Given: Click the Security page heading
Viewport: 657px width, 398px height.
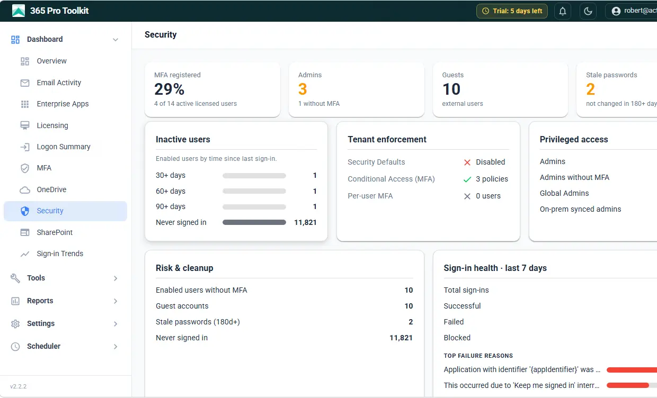Looking at the screenshot, I should [161, 35].
